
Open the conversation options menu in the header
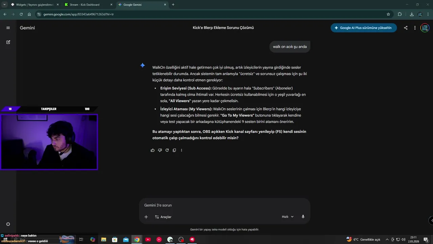(415, 28)
